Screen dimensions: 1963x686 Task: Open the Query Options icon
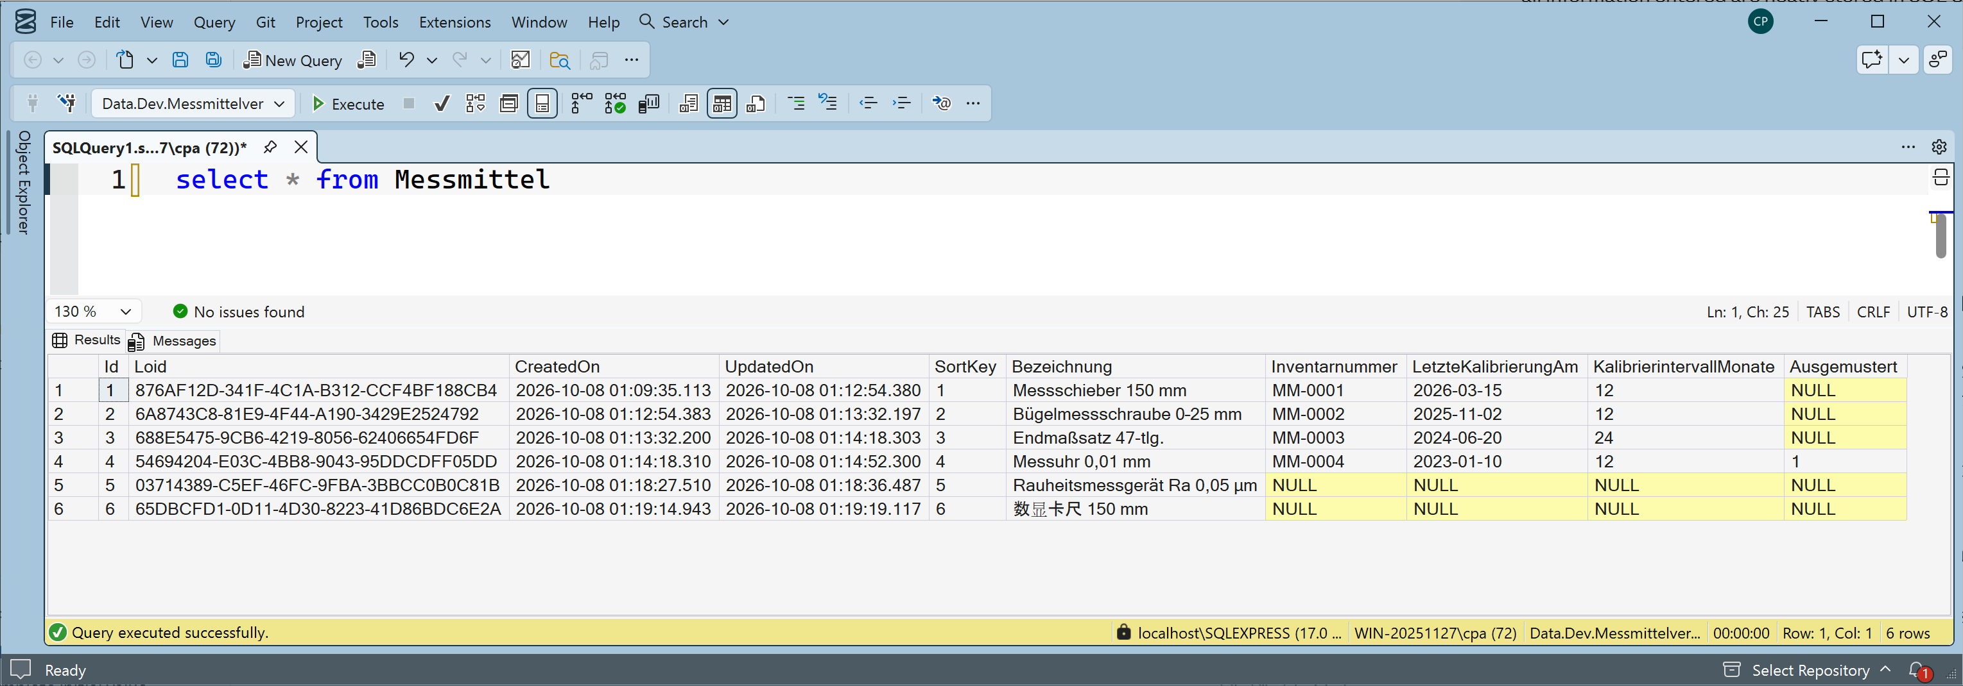click(508, 104)
